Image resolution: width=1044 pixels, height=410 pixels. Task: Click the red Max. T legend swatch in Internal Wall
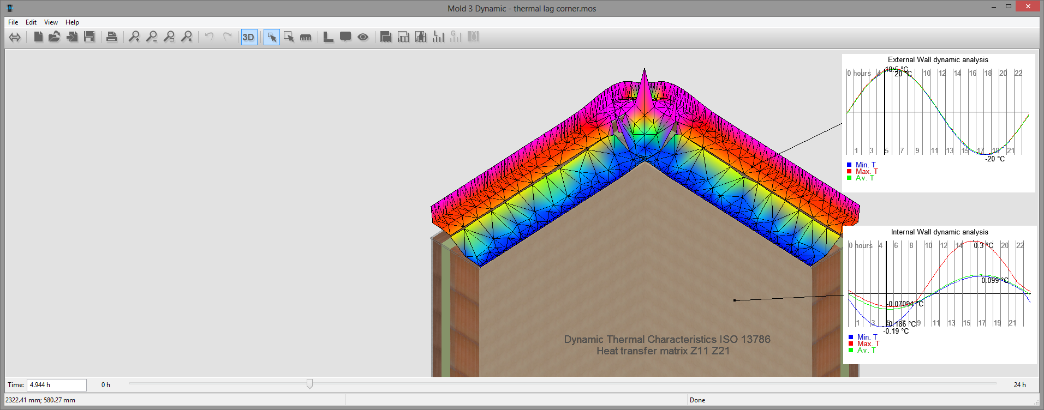[851, 343]
